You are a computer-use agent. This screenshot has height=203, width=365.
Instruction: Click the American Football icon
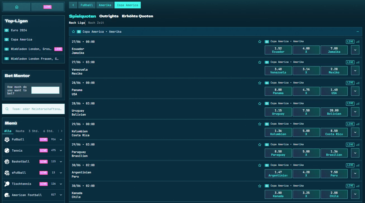(x=7, y=195)
